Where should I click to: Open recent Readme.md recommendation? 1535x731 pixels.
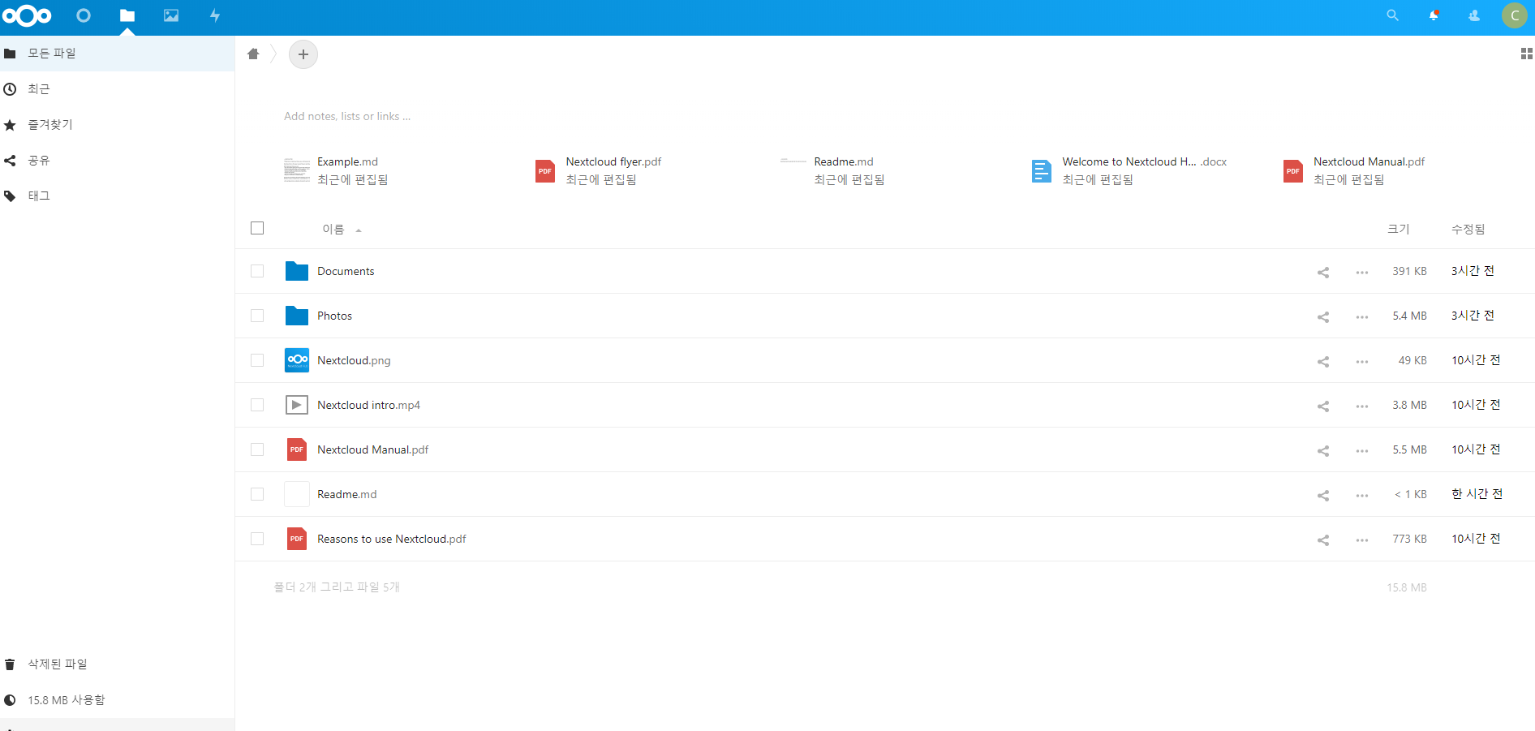click(x=832, y=170)
